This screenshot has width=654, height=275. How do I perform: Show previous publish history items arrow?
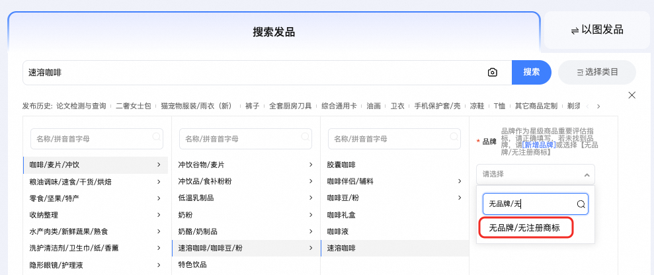tap(588, 106)
